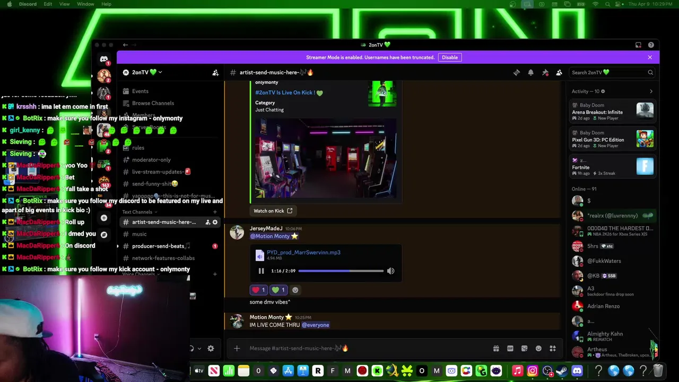Screen dimensions: 679x382
Task: Open the Help question mark icon
Action: 651,45
